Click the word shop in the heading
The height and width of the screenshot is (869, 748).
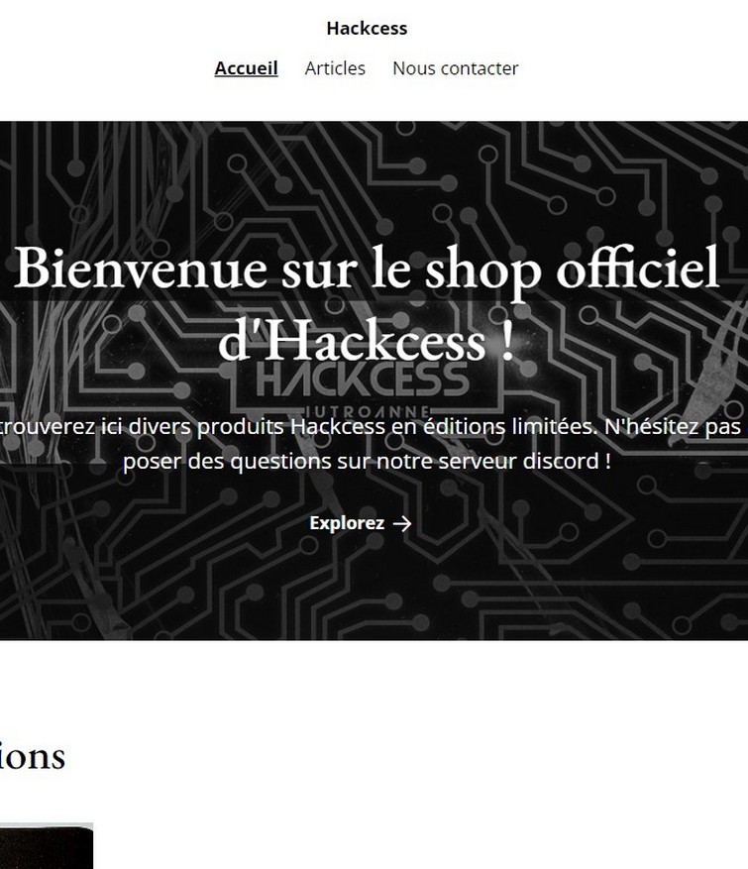pyautogui.click(x=483, y=271)
